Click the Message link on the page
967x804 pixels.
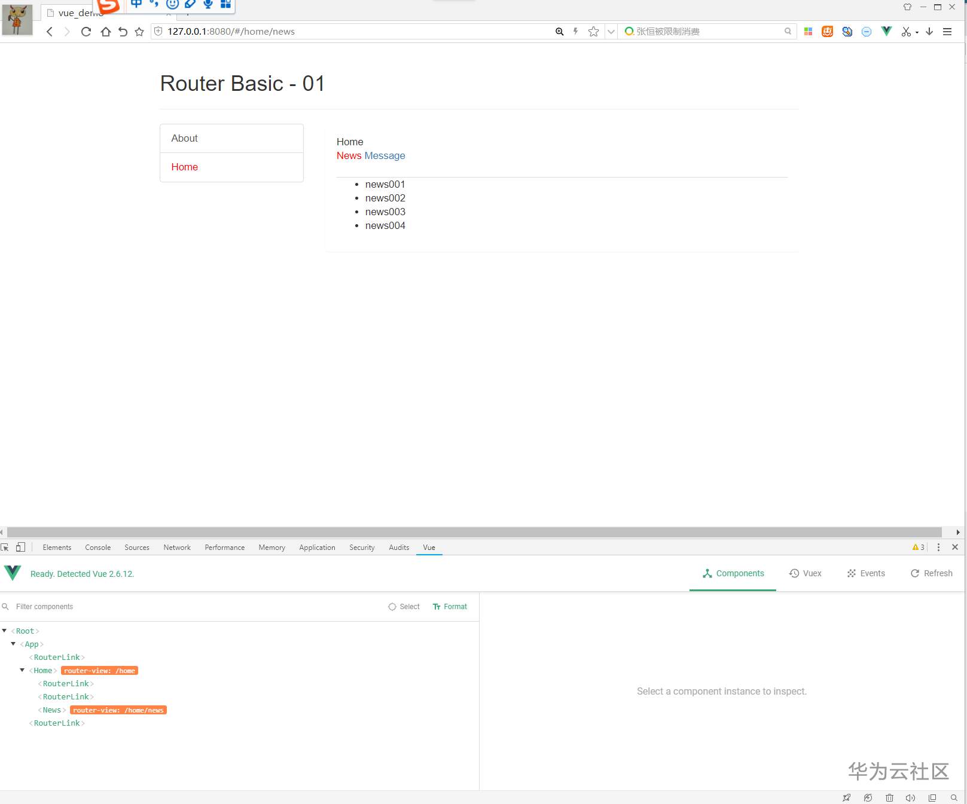click(x=385, y=155)
